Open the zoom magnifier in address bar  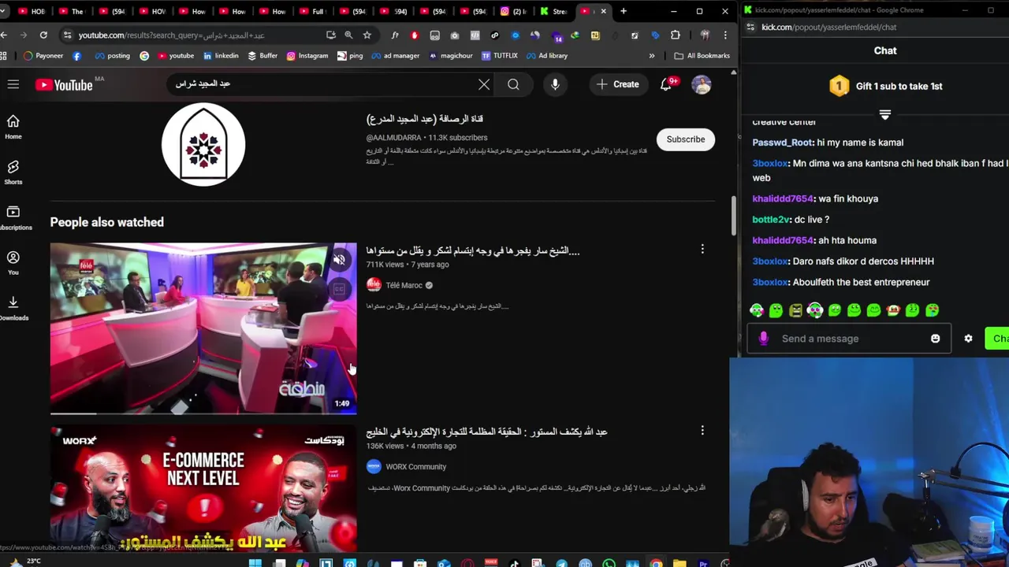tap(348, 35)
